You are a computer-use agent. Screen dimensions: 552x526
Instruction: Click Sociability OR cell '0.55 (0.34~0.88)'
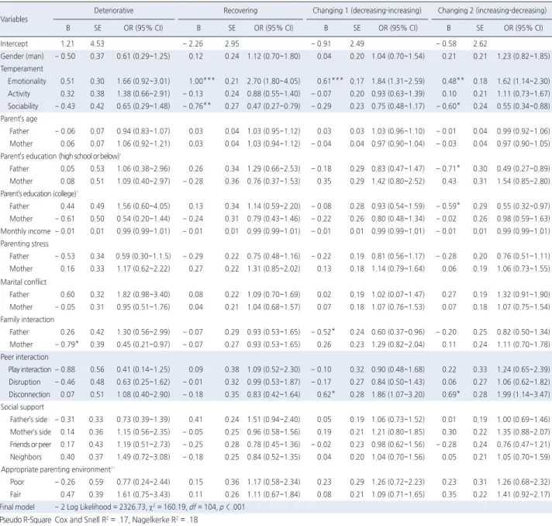point(523,106)
